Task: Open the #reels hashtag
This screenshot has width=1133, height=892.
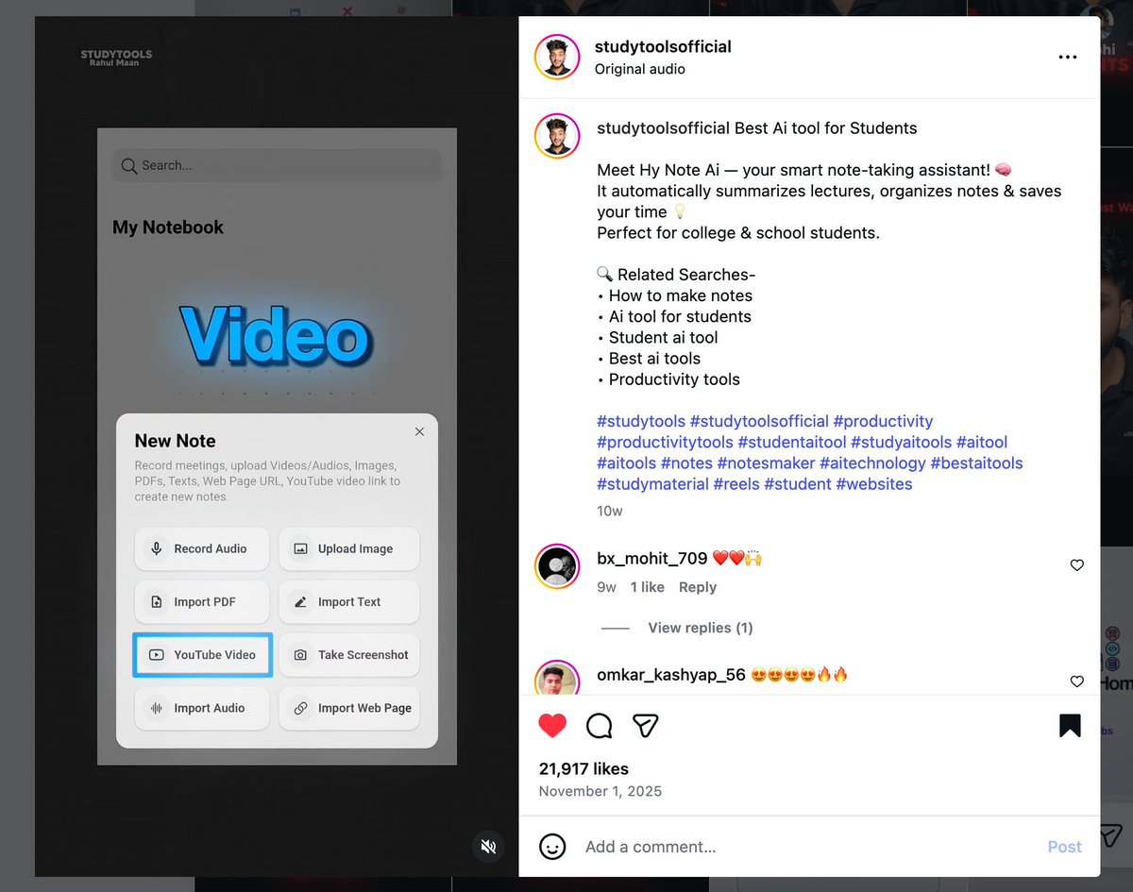Action: (x=736, y=484)
